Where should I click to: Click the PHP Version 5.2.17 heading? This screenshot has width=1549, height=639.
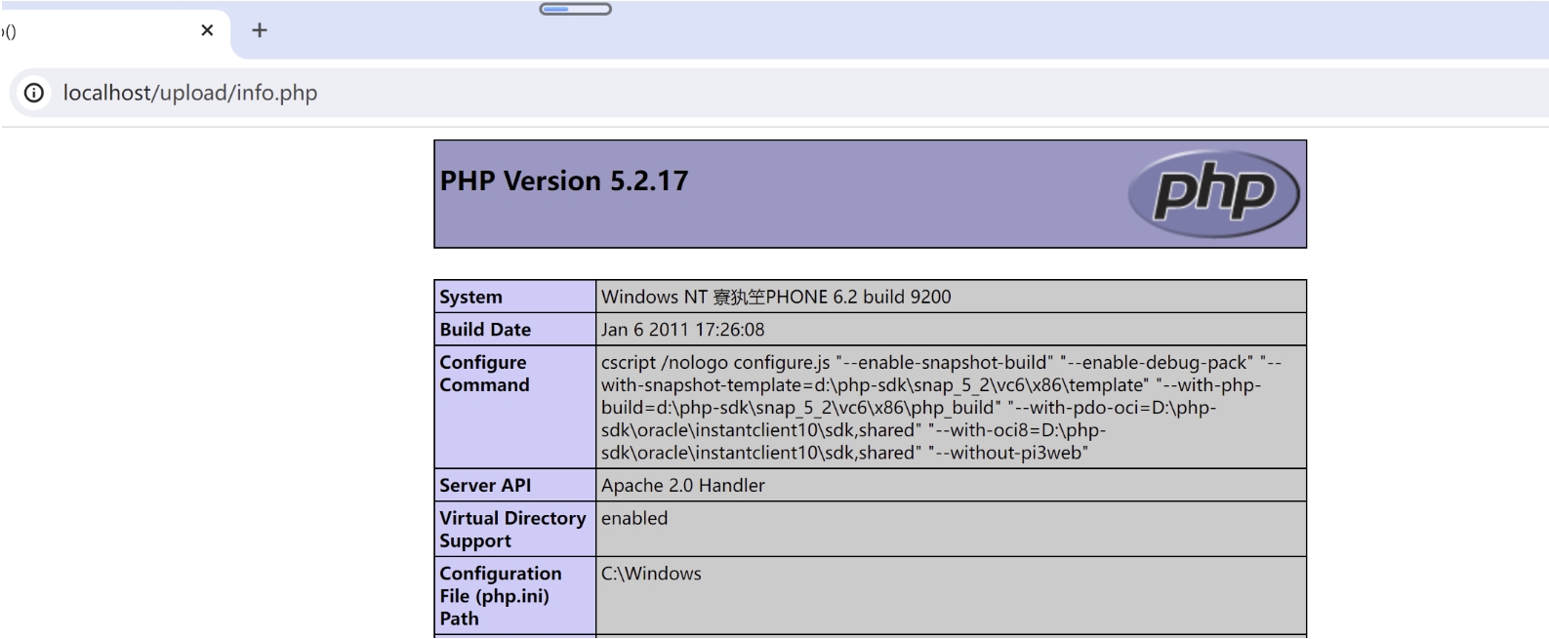coord(564,180)
